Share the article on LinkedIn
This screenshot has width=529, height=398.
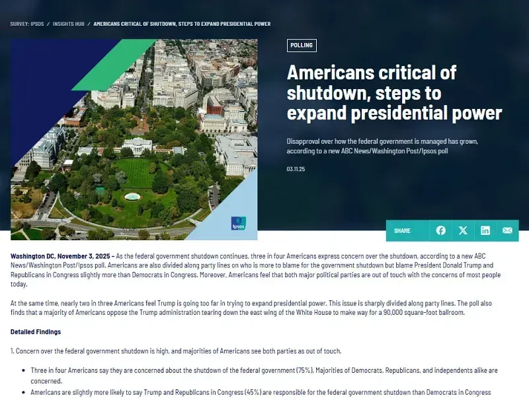[485, 230]
